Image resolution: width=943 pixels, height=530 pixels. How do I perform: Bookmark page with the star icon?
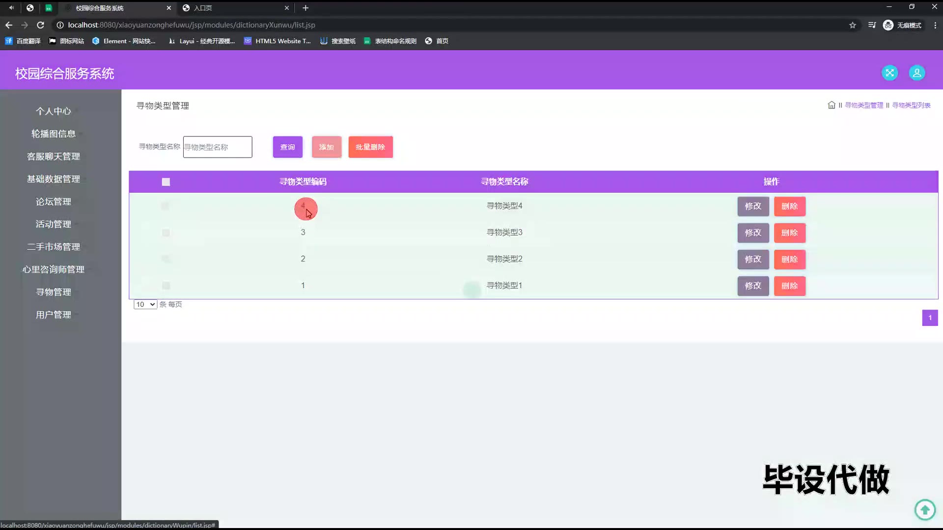(853, 25)
